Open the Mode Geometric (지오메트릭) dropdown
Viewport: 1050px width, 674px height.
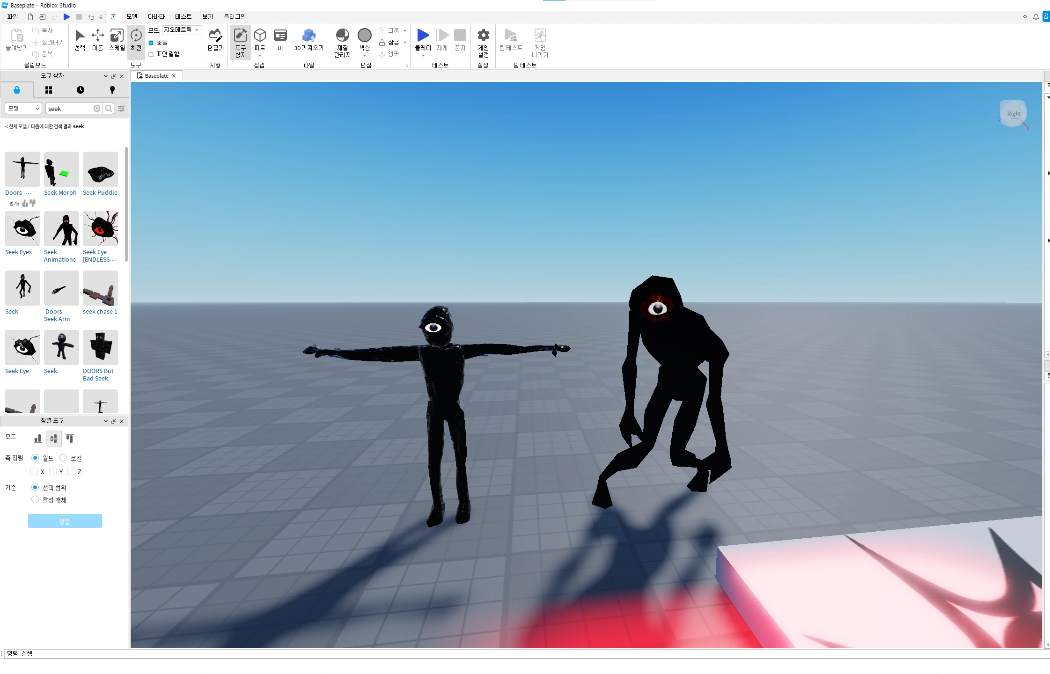(182, 30)
